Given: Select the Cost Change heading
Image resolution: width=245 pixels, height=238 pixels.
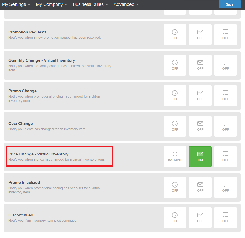Looking at the screenshot, I should click(x=21, y=123).
